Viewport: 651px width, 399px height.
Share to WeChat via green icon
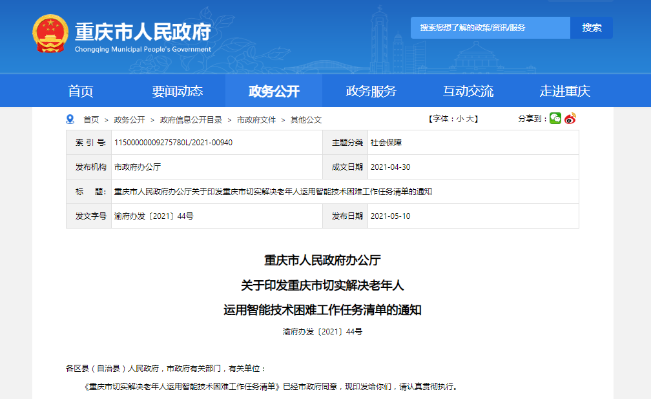point(555,118)
